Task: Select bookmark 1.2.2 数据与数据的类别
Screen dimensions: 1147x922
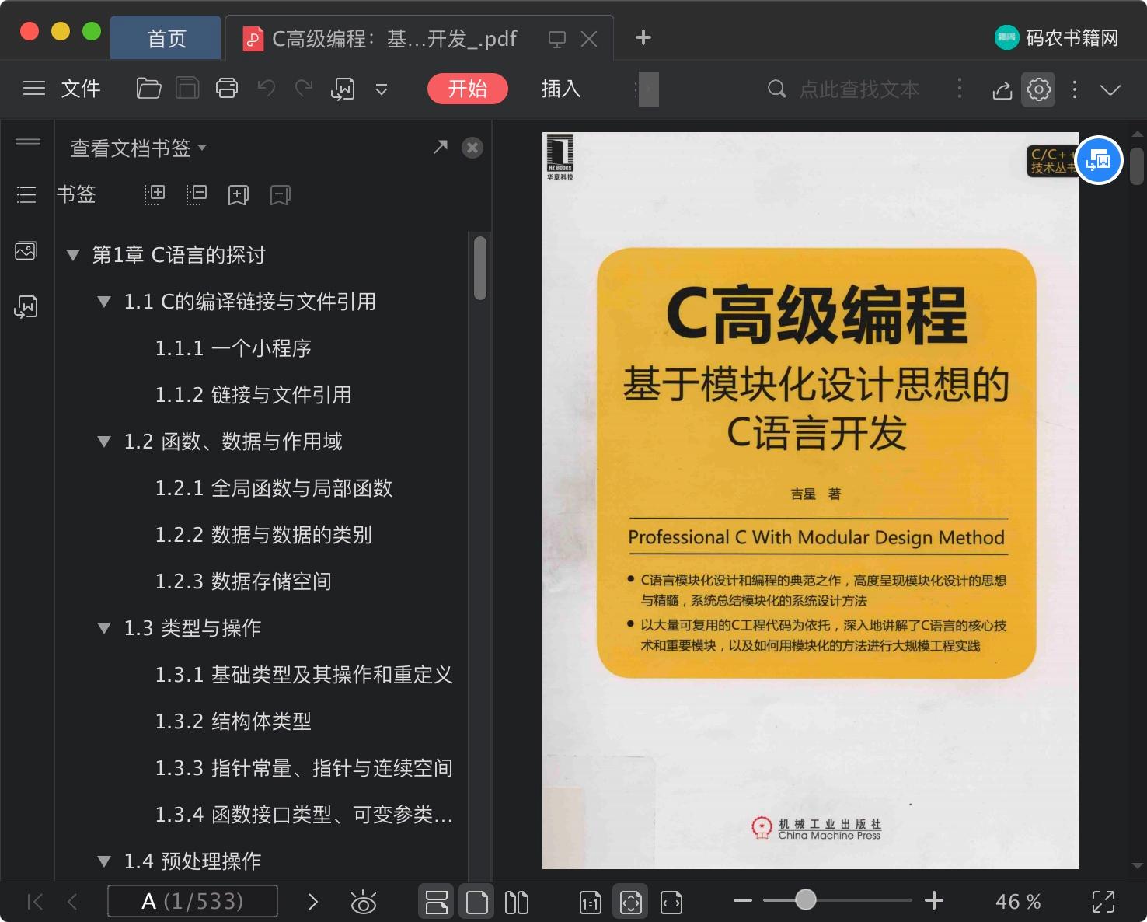Action: tap(263, 535)
